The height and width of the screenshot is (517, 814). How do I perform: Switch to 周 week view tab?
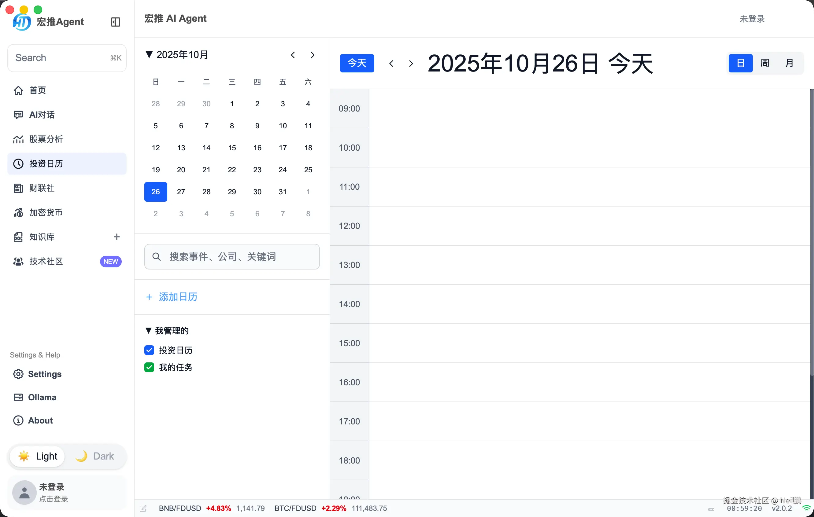pyautogui.click(x=765, y=63)
